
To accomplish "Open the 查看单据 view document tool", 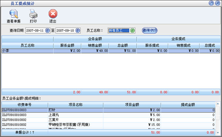I will (14, 16).
